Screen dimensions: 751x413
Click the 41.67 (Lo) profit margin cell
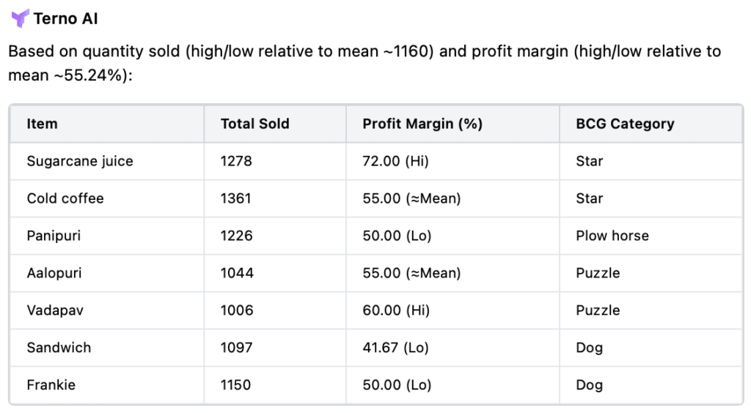pyautogui.click(x=395, y=348)
